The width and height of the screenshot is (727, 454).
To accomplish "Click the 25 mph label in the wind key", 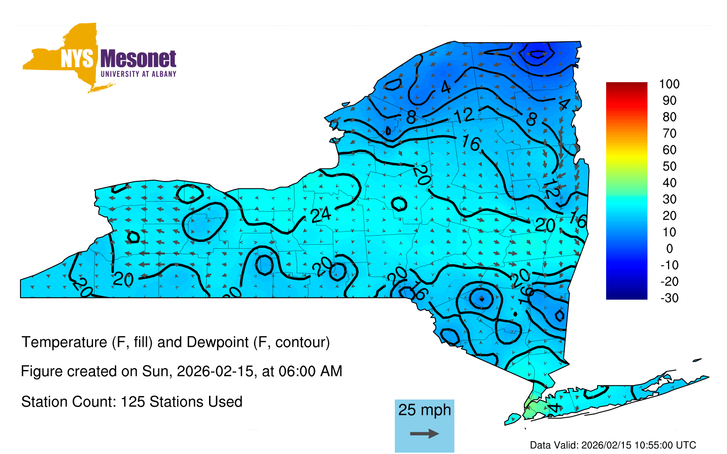I will [424, 410].
